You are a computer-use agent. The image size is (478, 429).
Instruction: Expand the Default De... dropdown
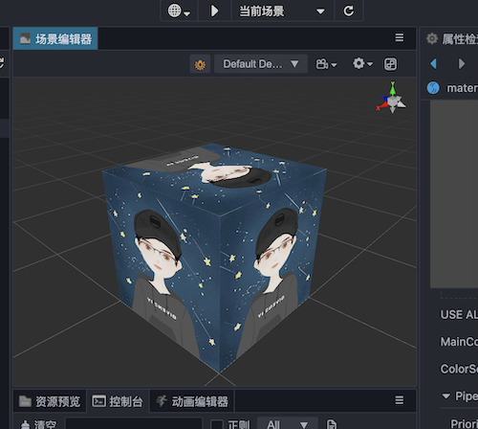(x=261, y=64)
